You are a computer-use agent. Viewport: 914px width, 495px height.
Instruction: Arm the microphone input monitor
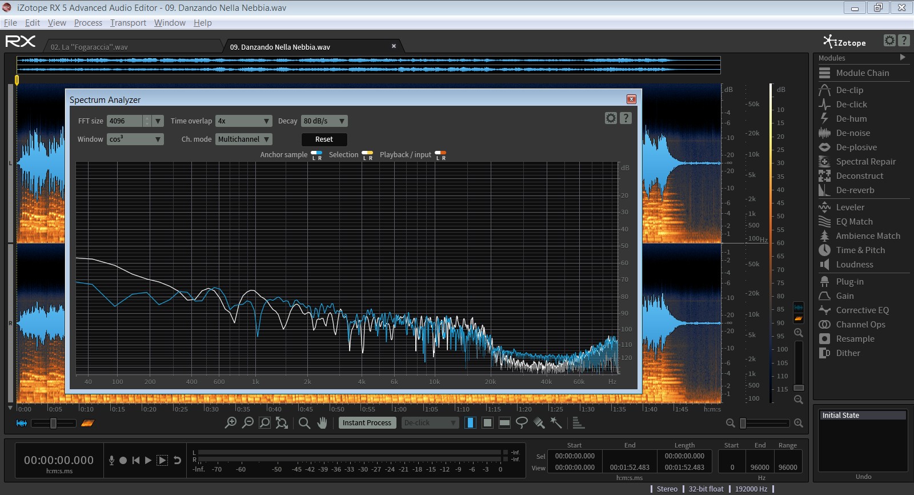111,460
